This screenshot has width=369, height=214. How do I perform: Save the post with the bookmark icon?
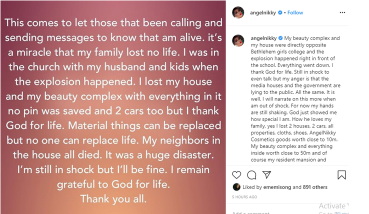pyautogui.click(x=341, y=175)
